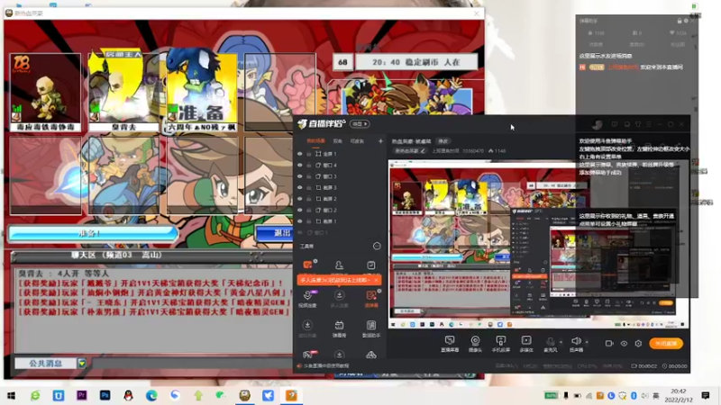721x405 pixels.
Task: Dismiss the orange 多人连麦 tooltip
Action: tap(376, 280)
